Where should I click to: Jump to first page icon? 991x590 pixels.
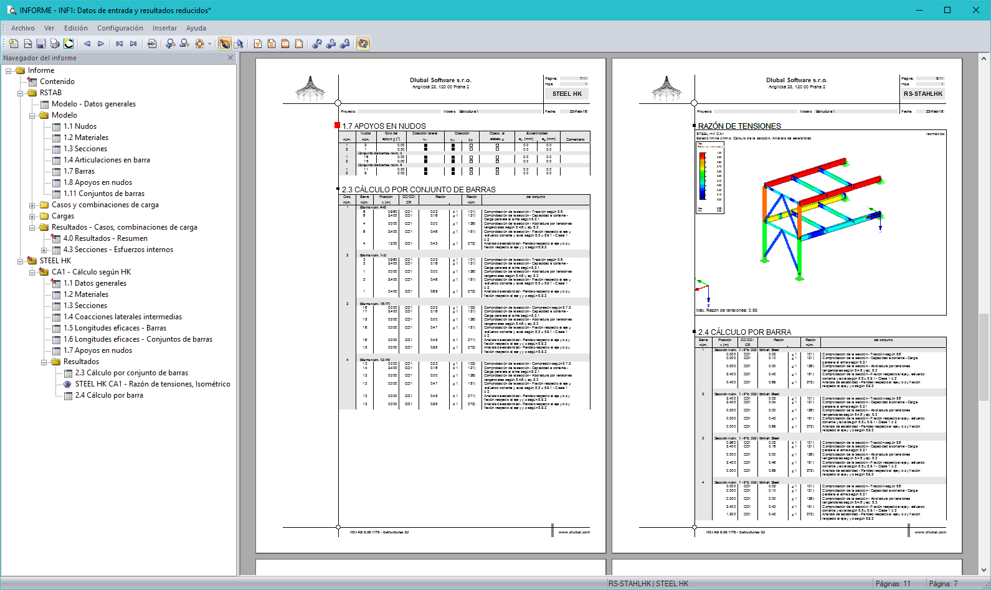pos(120,44)
